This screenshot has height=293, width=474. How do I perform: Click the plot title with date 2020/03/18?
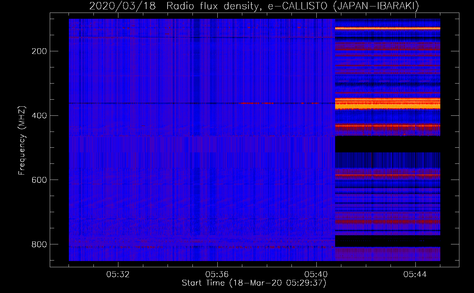pyautogui.click(x=254, y=6)
